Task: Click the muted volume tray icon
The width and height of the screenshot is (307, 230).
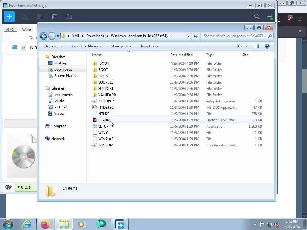Action: (x=277, y=224)
